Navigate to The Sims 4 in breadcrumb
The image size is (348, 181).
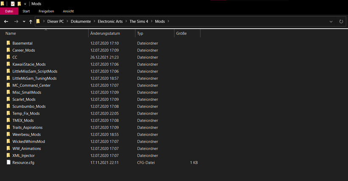click(139, 21)
